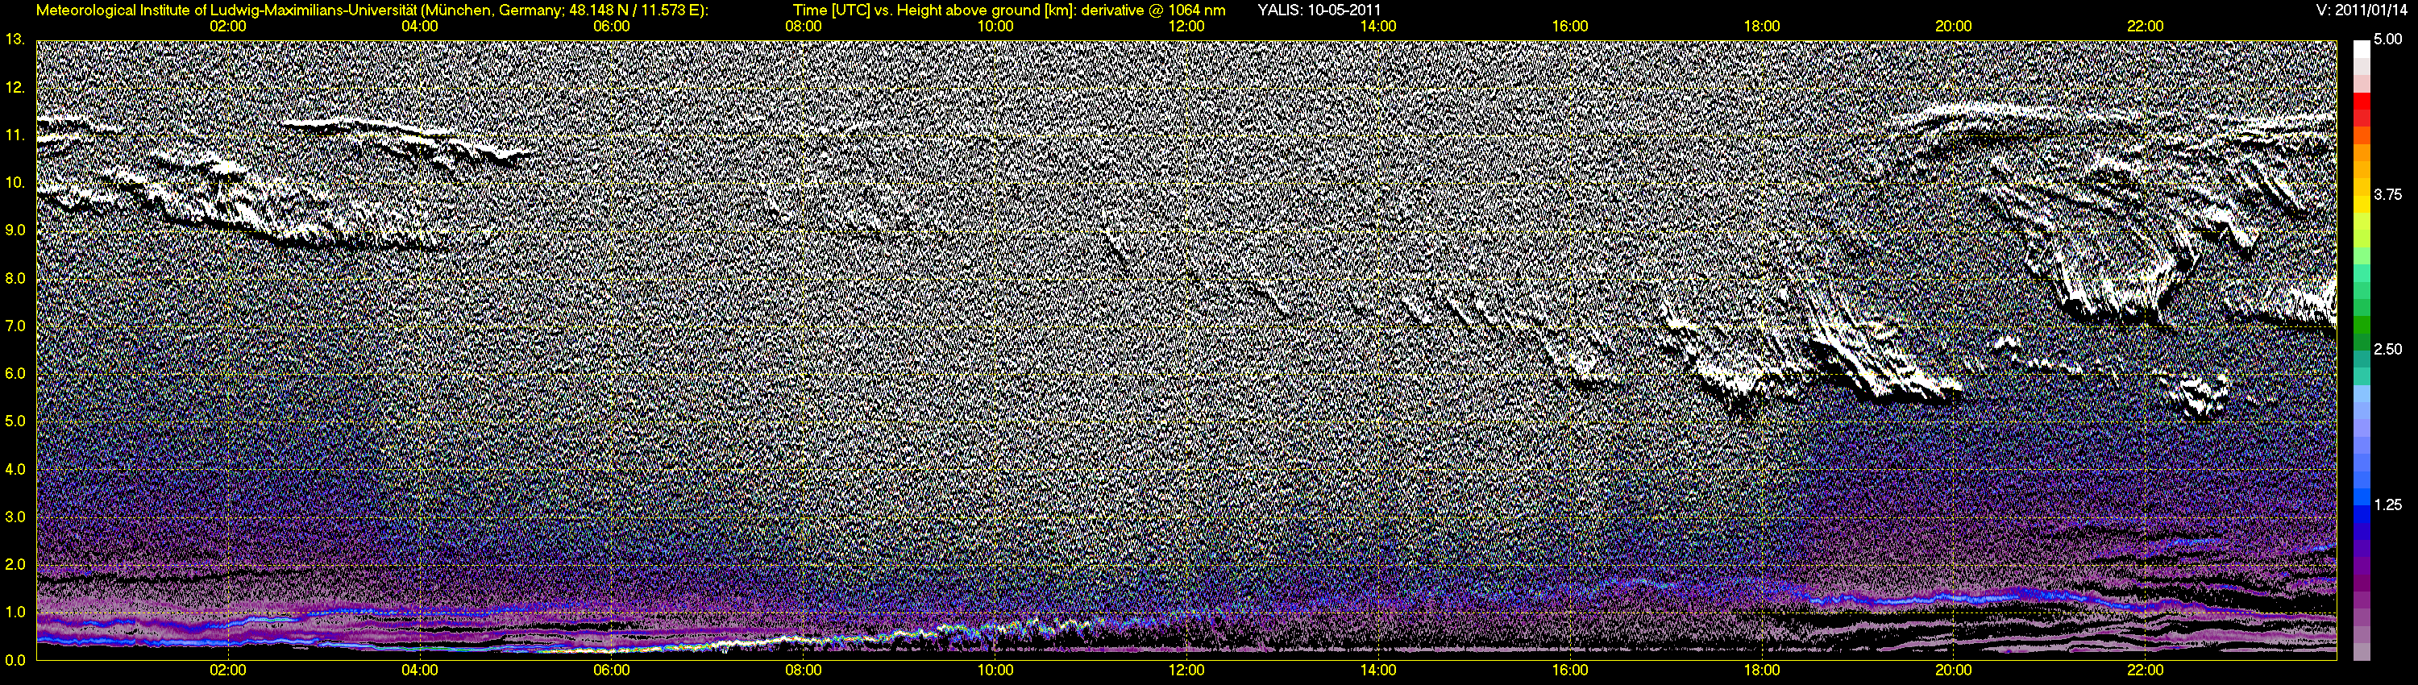This screenshot has height=685, width=2418.
Task: Click the 12:00 label on the top time axis
Action: [x=1186, y=27]
